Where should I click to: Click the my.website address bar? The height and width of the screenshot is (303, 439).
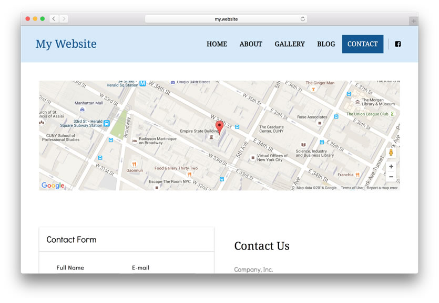coord(226,19)
